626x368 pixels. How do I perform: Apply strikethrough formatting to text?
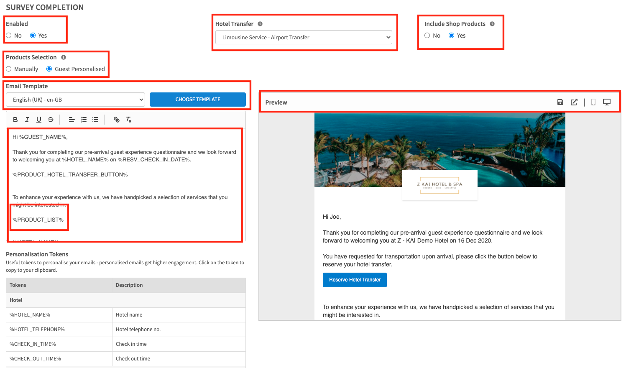pyautogui.click(x=51, y=120)
